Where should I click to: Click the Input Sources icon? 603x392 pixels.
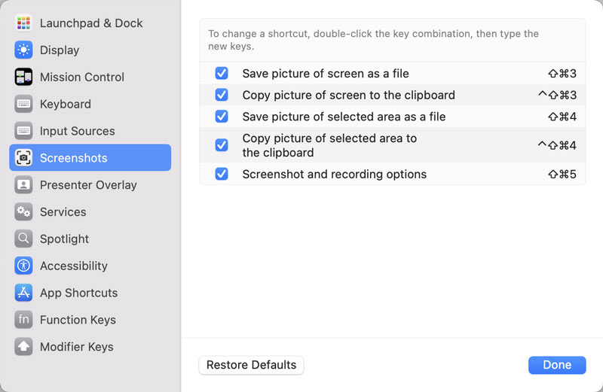click(x=23, y=131)
